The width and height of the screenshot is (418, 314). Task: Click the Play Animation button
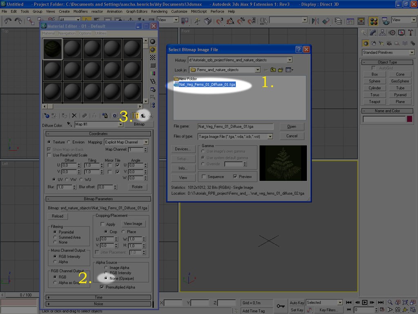365,302
